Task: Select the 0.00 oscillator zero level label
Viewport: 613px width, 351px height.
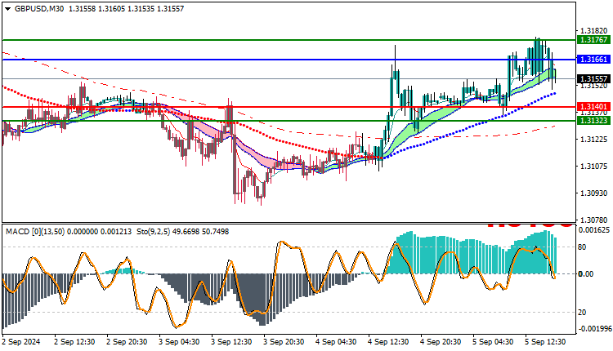Action: click(586, 274)
